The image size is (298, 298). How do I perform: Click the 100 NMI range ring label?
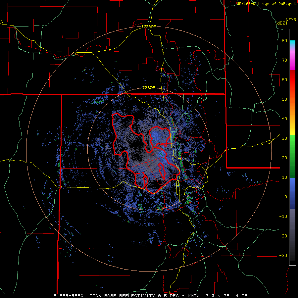click(x=149, y=26)
